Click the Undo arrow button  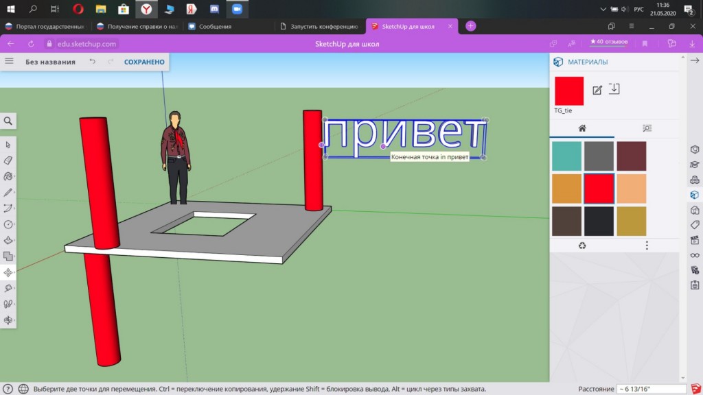(x=93, y=62)
